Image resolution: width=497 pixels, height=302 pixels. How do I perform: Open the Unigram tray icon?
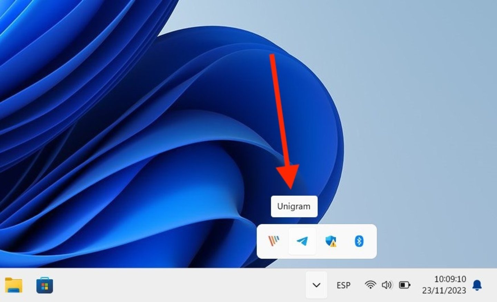(302, 241)
